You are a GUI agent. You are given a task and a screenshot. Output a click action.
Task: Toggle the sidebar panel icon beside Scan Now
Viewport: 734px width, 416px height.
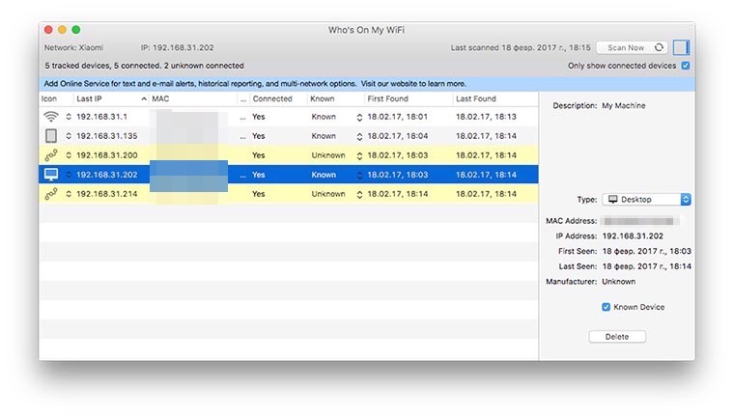click(x=681, y=47)
